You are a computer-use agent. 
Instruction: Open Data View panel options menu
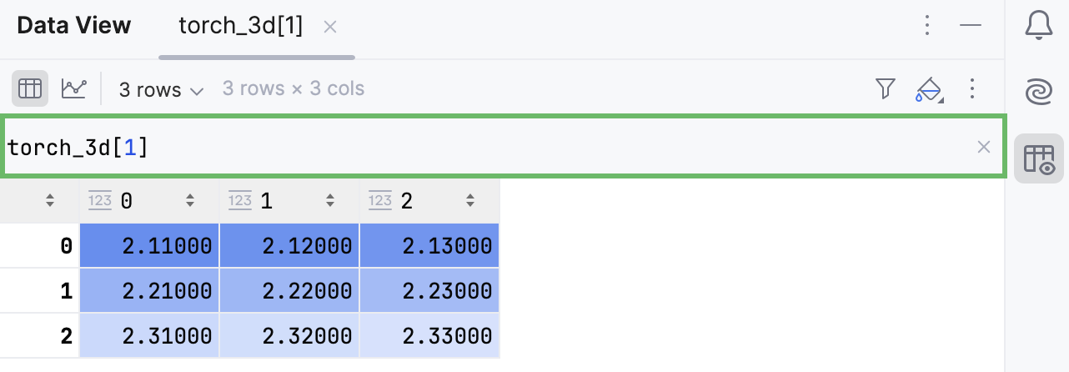[927, 26]
